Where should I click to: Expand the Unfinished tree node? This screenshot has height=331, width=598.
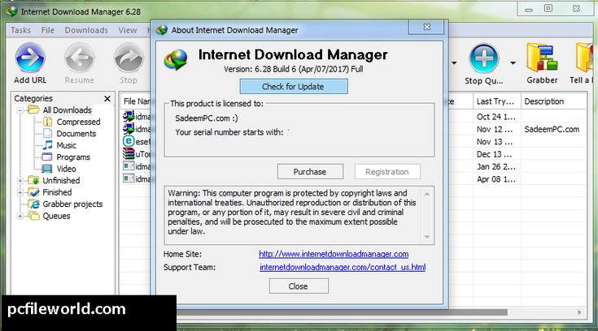click(x=20, y=181)
